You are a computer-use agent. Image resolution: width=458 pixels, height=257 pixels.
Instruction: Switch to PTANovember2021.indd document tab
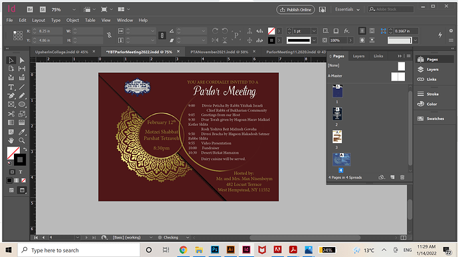pyautogui.click(x=219, y=52)
